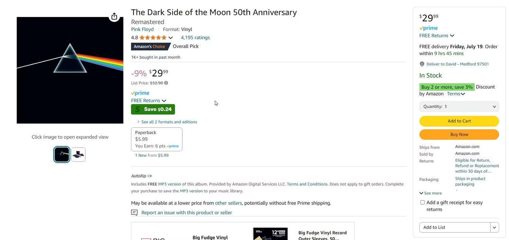Viewport: 509px width, 240px height.
Task: Click the share icon above album image
Action: [x=114, y=16]
